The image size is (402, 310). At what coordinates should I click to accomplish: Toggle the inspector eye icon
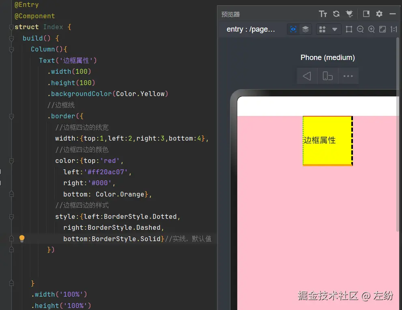click(293, 29)
